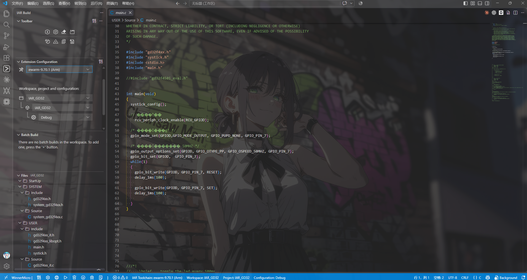This screenshot has width=527, height=280.
Task: Click the stacked documents icon in IAR Toolbar
Action: click(64, 41)
